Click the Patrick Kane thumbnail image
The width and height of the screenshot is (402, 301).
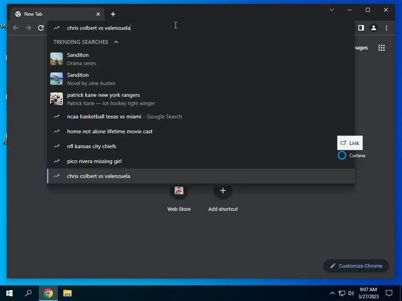[57, 99]
